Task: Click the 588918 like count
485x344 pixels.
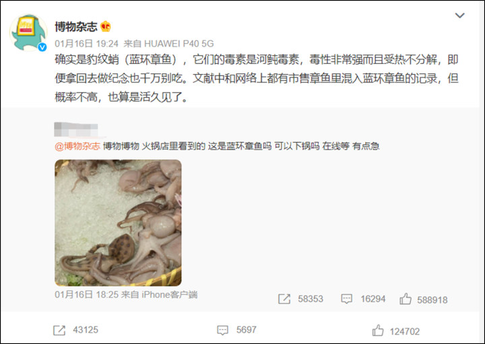Action: pyautogui.click(x=432, y=300)
